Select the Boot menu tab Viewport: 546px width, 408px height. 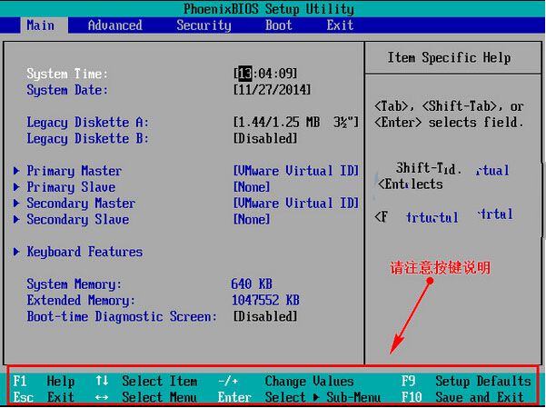(x=278, y=25)
